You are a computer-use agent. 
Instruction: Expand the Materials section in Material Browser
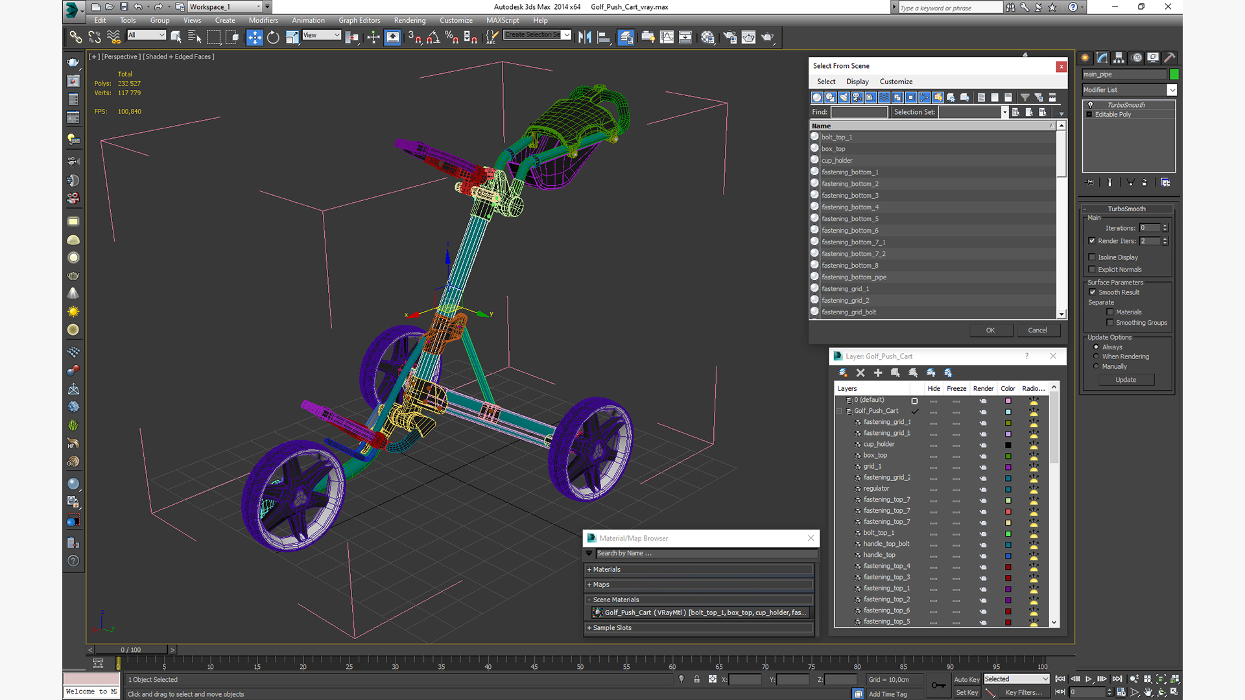(x=699, y=569)
